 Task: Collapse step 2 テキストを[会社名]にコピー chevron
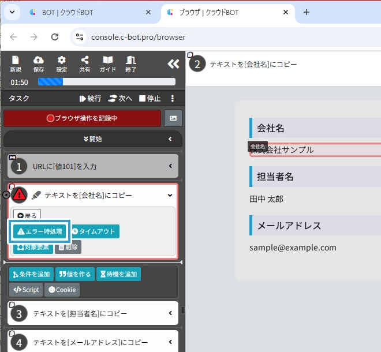pyautogui.click(x=170, y=196)
